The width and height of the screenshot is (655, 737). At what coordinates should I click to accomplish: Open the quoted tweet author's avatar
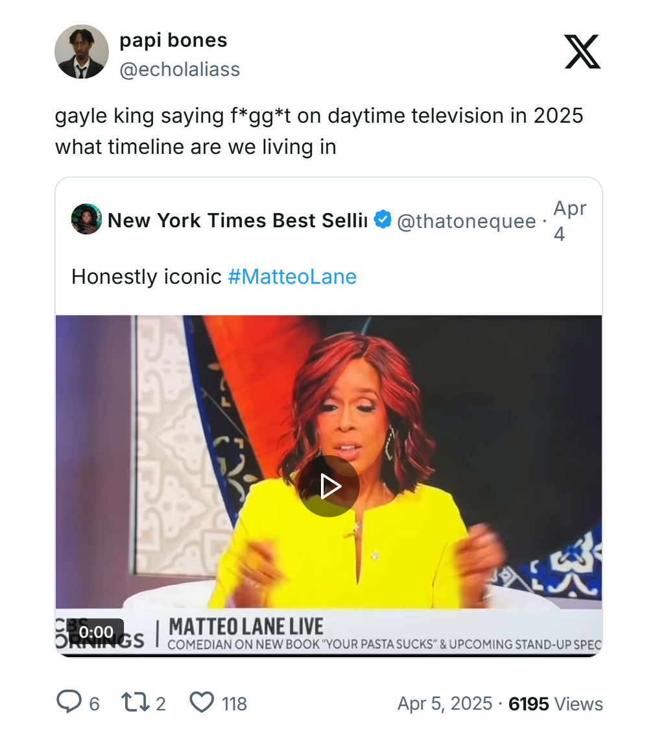tap(86, 219)
